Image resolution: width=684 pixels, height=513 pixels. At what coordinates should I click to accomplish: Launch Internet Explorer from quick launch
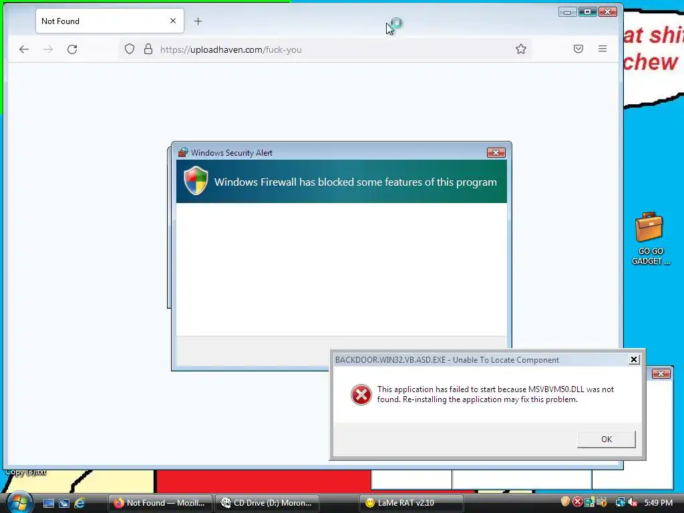point(80,503)
